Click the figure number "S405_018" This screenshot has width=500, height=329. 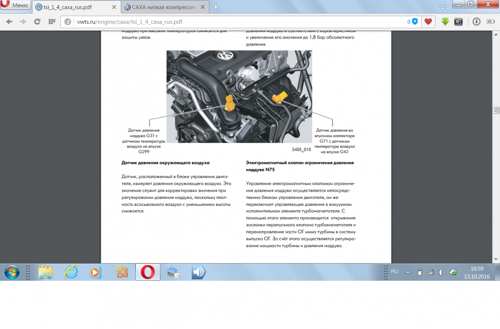302,148
